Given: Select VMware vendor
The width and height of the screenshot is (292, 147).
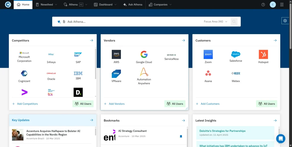Looking at the screenshot, I should click(x=116, y=76).
